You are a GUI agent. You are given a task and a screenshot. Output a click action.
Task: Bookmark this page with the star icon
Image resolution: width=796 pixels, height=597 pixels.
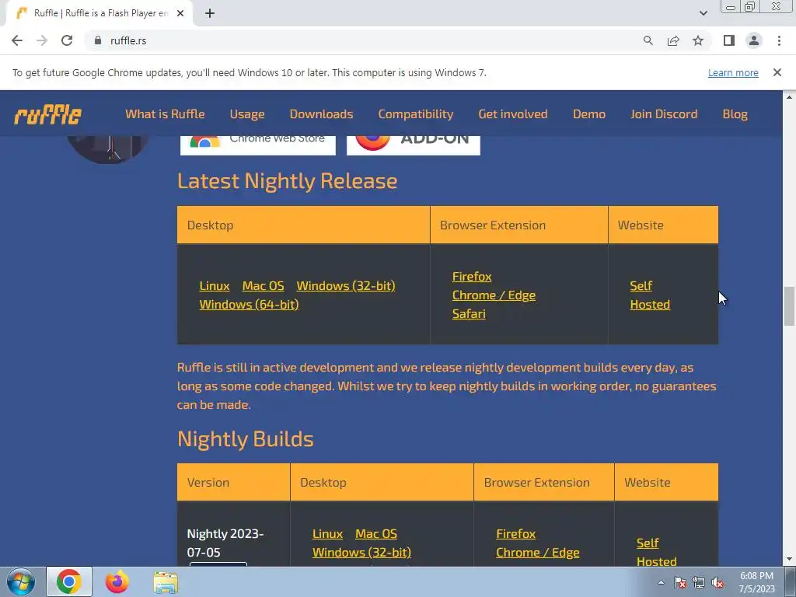click(698, 40)
